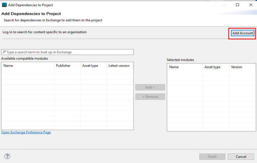Viewport: 257px width, 163px height.
Task: Click the Add > button
Action: 150,87
